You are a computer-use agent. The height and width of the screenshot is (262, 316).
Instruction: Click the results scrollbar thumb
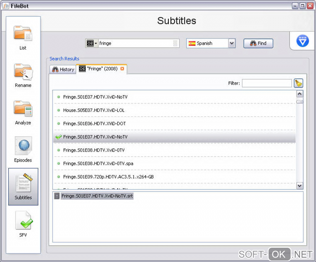coord(300,102)
